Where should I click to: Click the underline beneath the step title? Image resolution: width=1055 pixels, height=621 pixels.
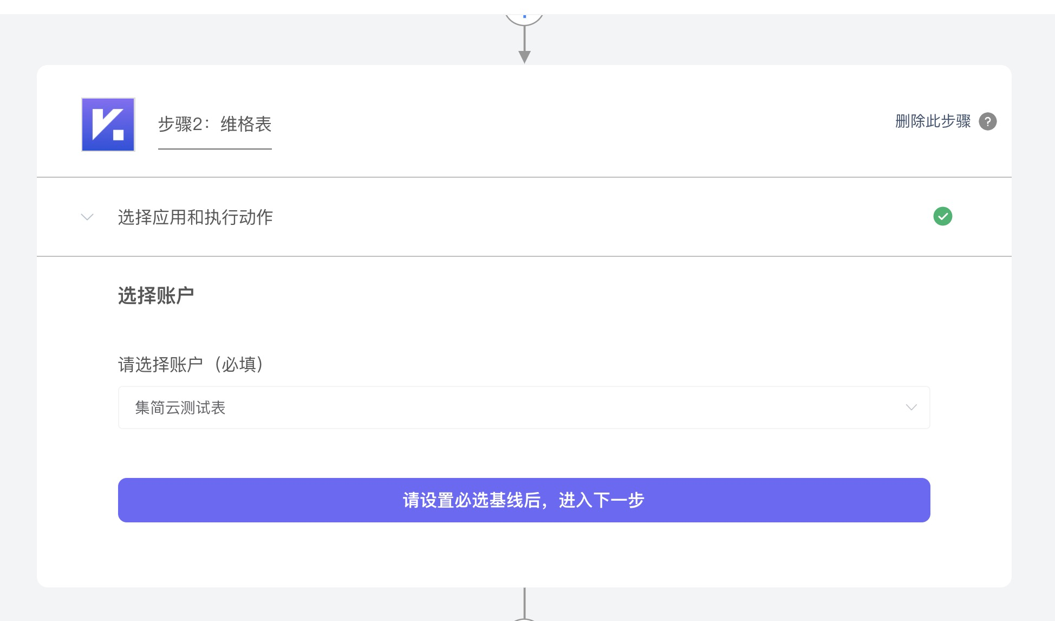coord(214,149)
